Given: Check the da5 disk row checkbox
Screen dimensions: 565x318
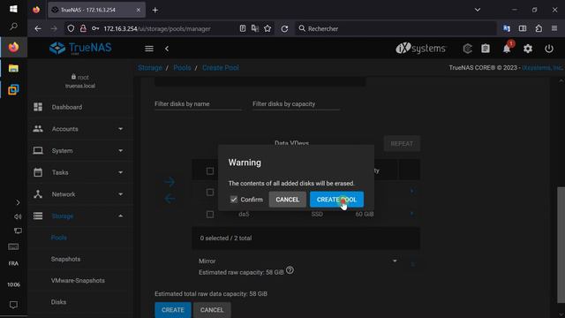Looking at the screenshot, I should (x=210, y=215).
